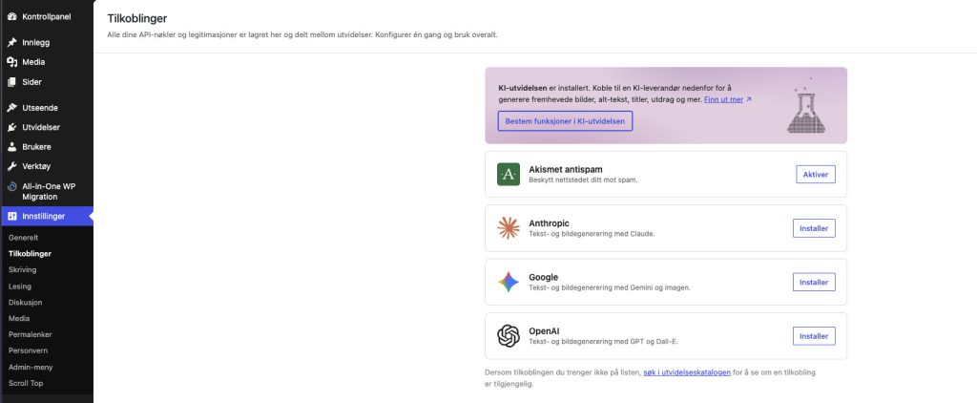This screenshot has height=403, width=977.
Task: Open the Lesing settings page
Action: pos(20,286)
